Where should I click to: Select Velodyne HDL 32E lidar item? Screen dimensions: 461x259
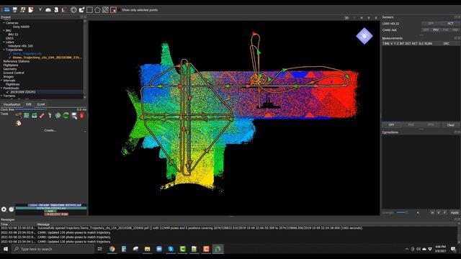(x=20, y=46)
